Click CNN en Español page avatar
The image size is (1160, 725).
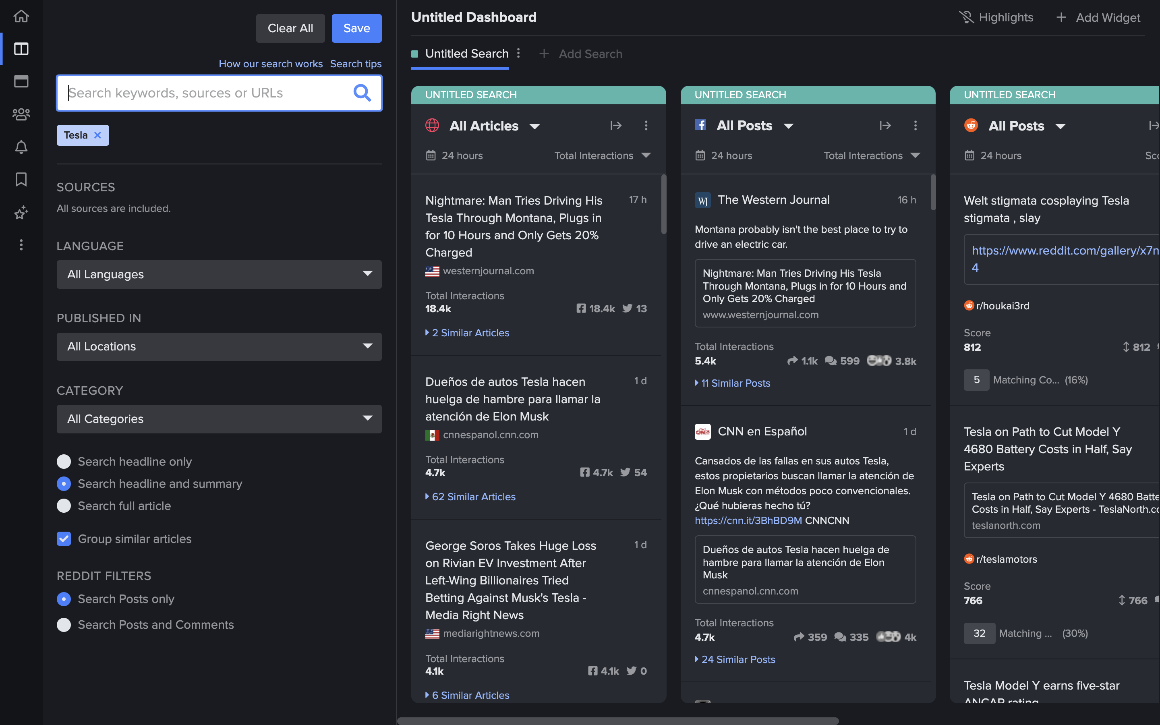(x=703, y=431)
